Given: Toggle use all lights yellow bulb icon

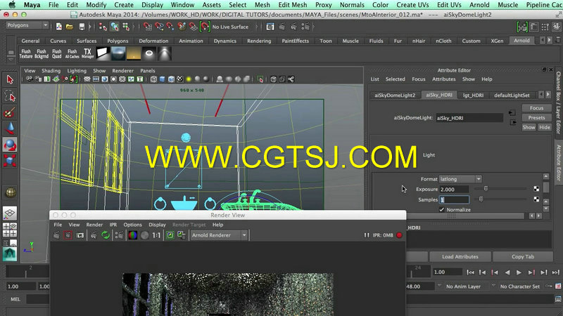Looking at the screenshot, I should (189, 79).
